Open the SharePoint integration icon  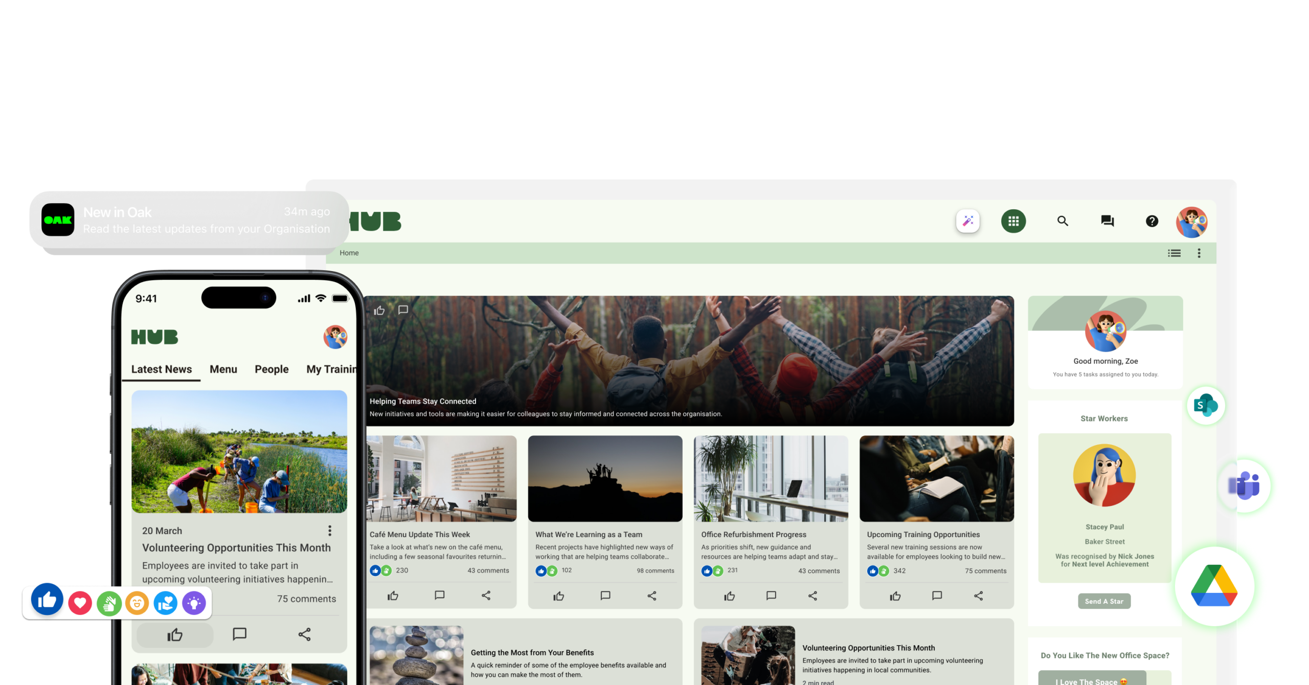point(1206,406)
